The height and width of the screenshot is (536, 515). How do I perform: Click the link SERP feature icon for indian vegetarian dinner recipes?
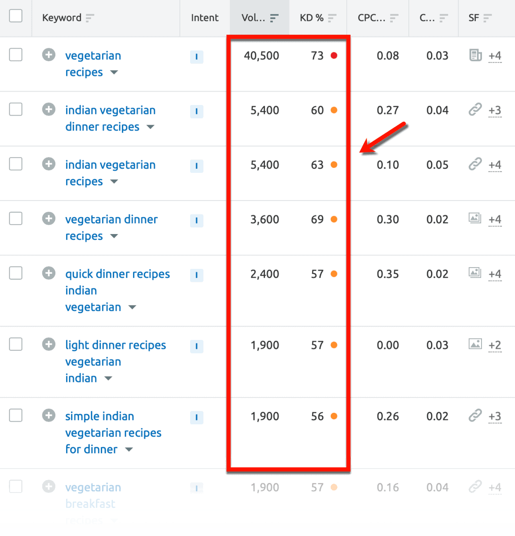pyautogui.click(x=474, y=109)
